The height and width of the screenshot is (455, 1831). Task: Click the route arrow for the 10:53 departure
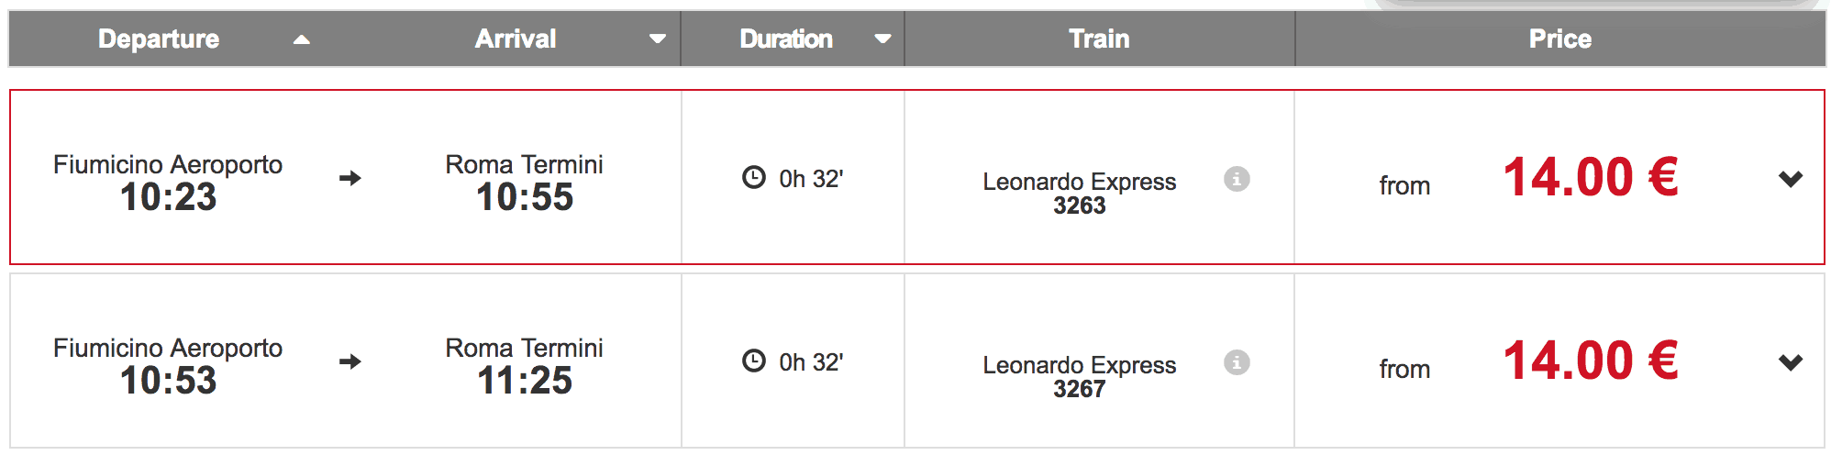coord(350,361)
